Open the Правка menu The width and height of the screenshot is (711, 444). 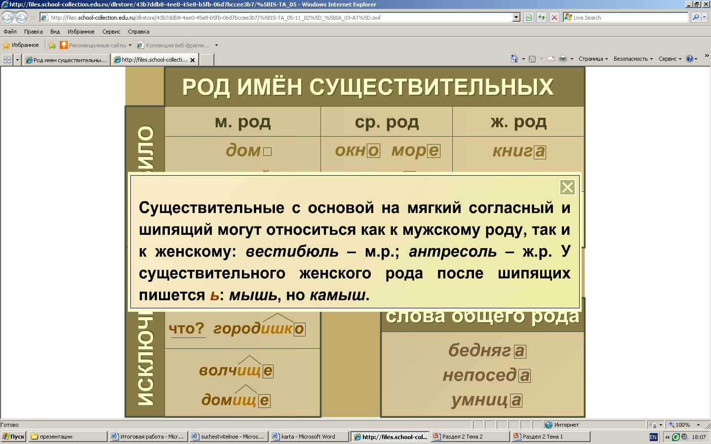point(33,32)
